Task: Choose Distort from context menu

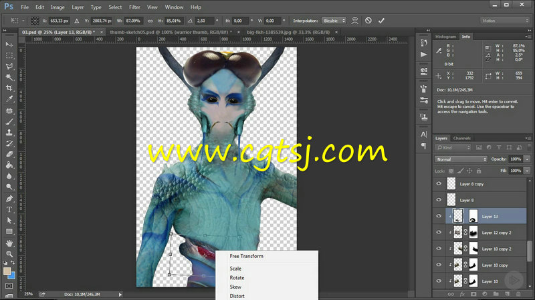Action: pyautogui.click(x=237, y=296)
